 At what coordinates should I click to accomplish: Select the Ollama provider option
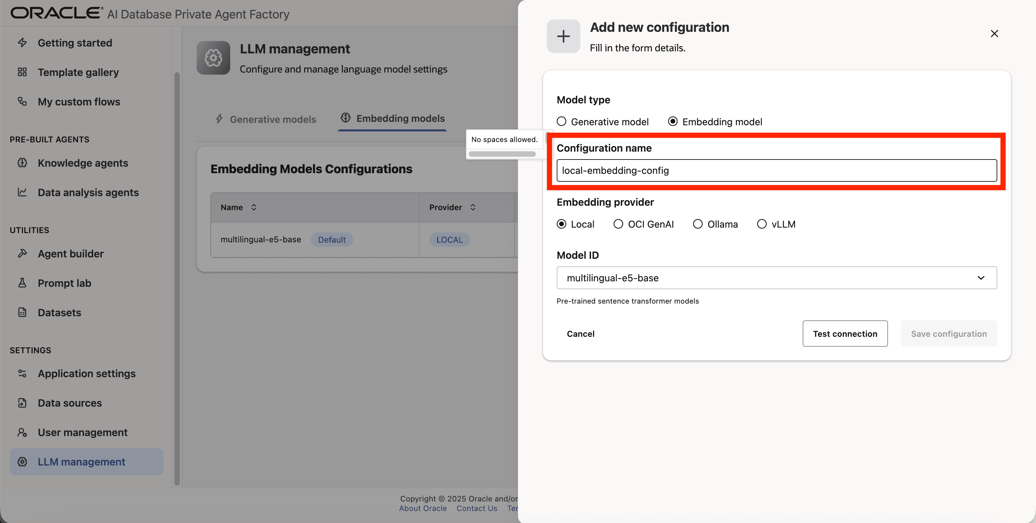coord(698,224)
